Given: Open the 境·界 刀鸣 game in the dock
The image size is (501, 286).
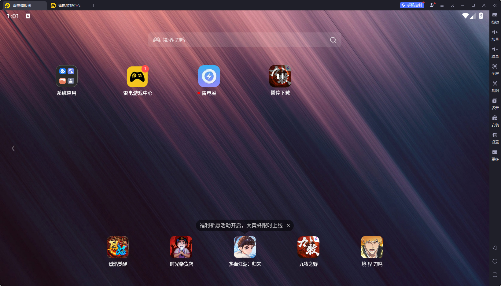Looking at the screenshot, I should tap(372, 247).
